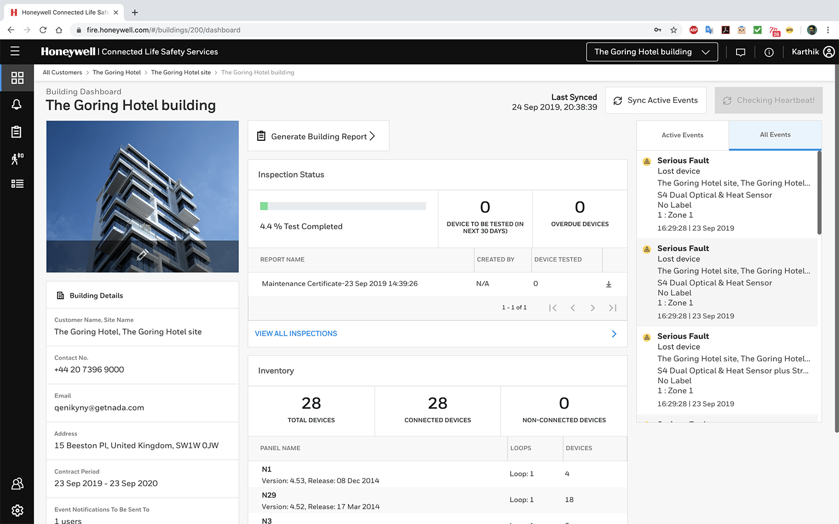Open a new browser tab
839x524 pixels.
tap(135, 12)
